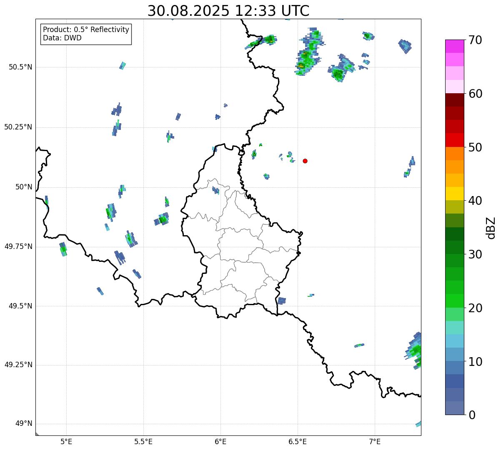Click the 6°E longitude tick label

coord(220,441)
